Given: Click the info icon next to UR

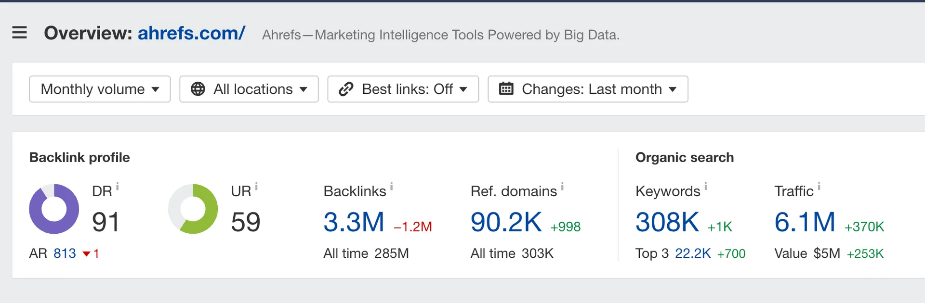Looking at the screenshot, I should [256, 185].
